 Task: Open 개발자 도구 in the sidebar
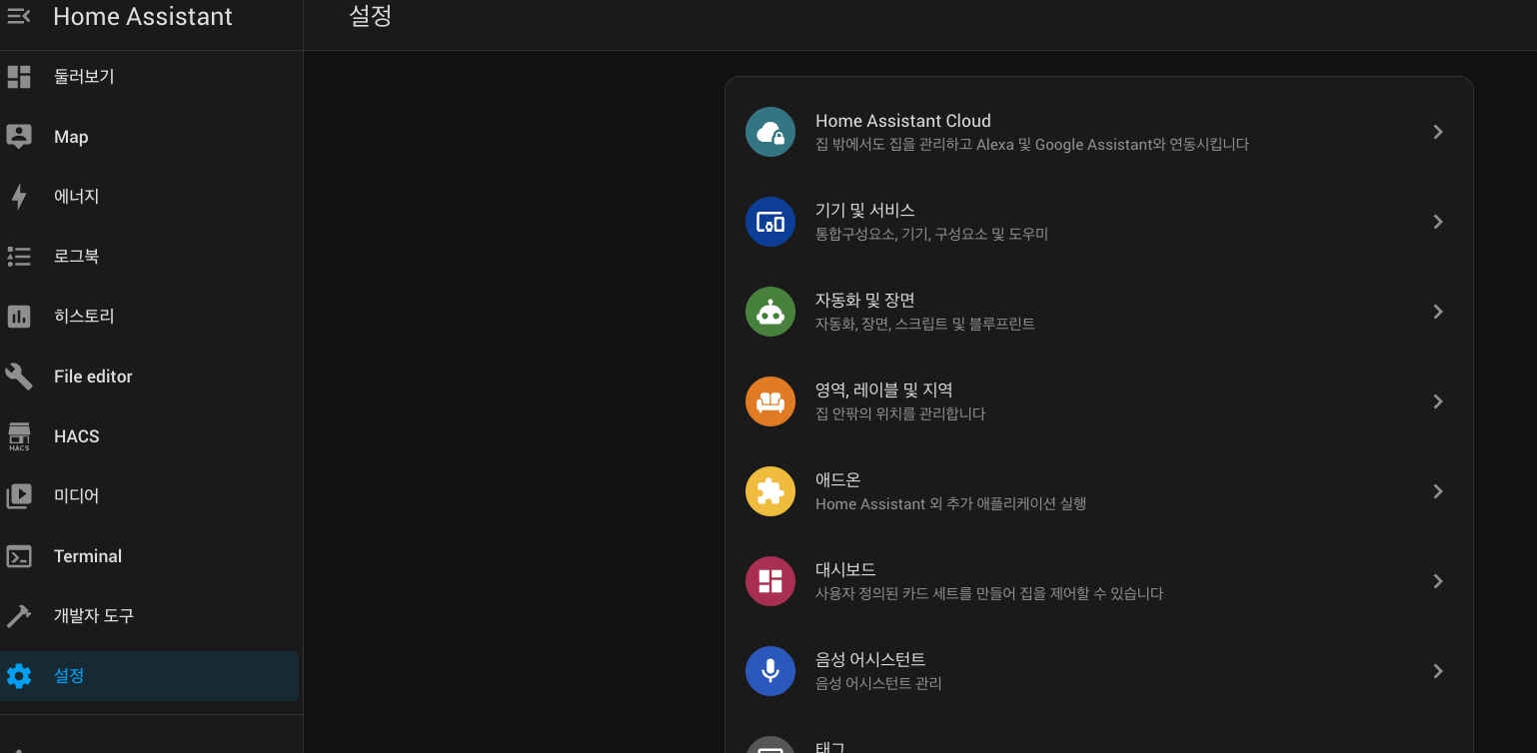point(94,616)
